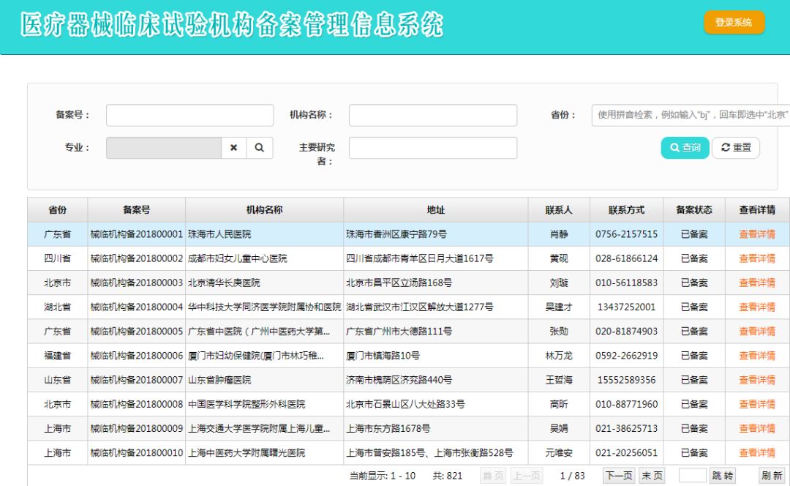
Task: Focus the page number jump field
Action: 692,476
